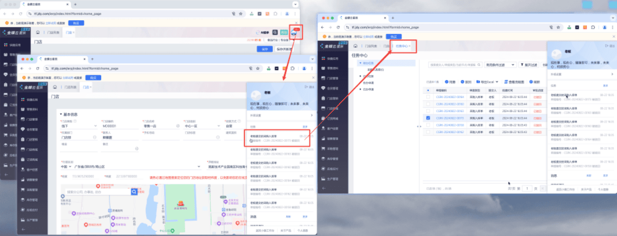Viewport: 617px width, 236px height.
Task: Expand 展开过滤 in task center
Action: point(529,65)
